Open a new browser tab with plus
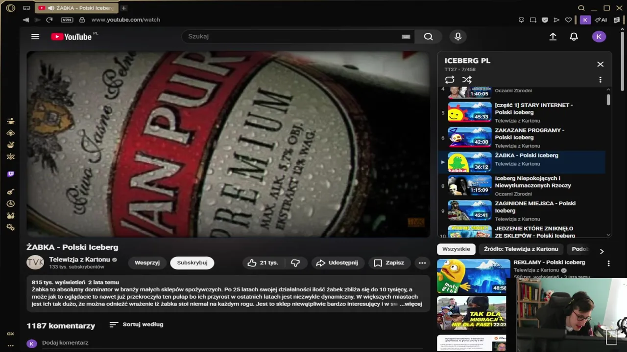The height and width of the screenshot is (352, 627). pyautogui.click(x=124, y=8)
